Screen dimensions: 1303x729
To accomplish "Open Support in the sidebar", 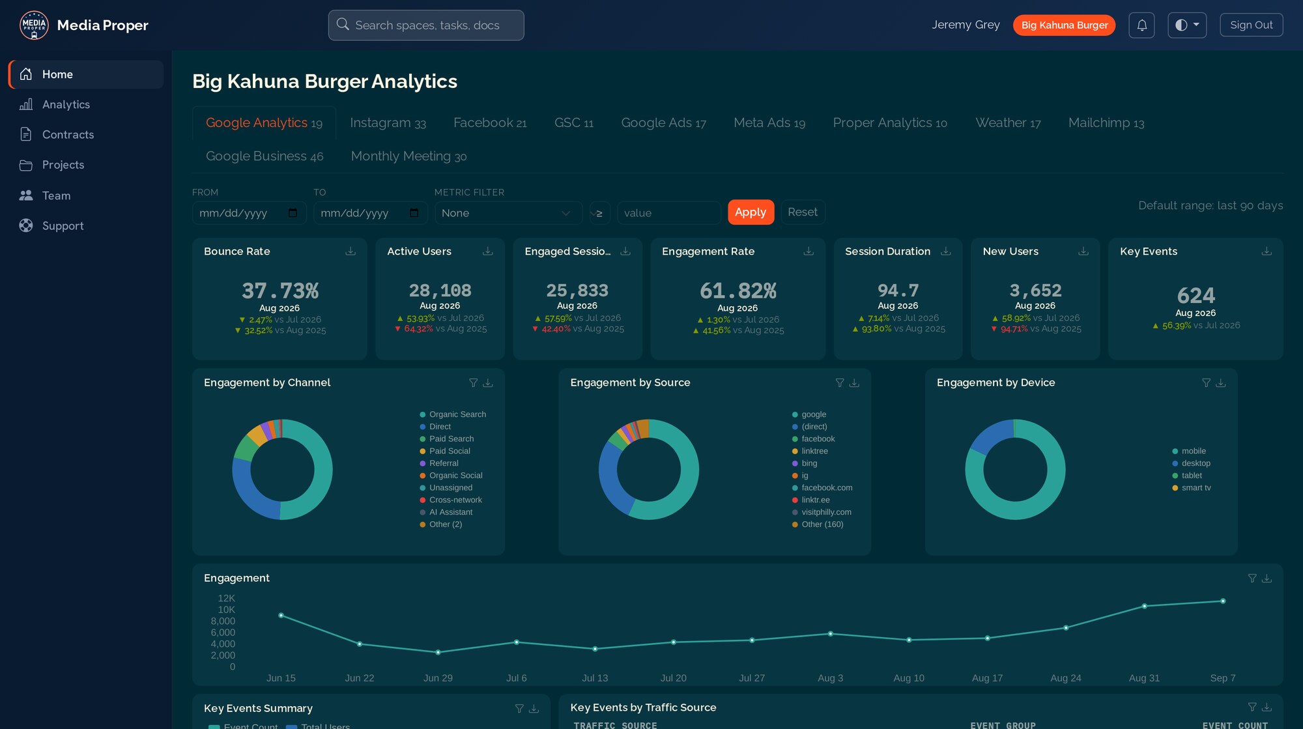I will pyautogui.click(x=86, y=225).
